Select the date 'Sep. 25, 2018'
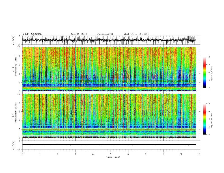 (79, 34)
